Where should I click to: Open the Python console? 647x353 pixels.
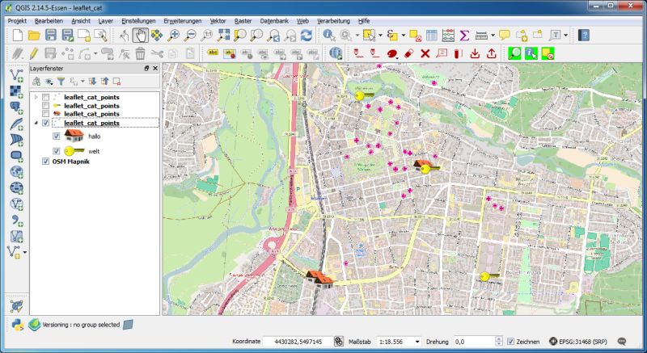[x=17, y=325]
